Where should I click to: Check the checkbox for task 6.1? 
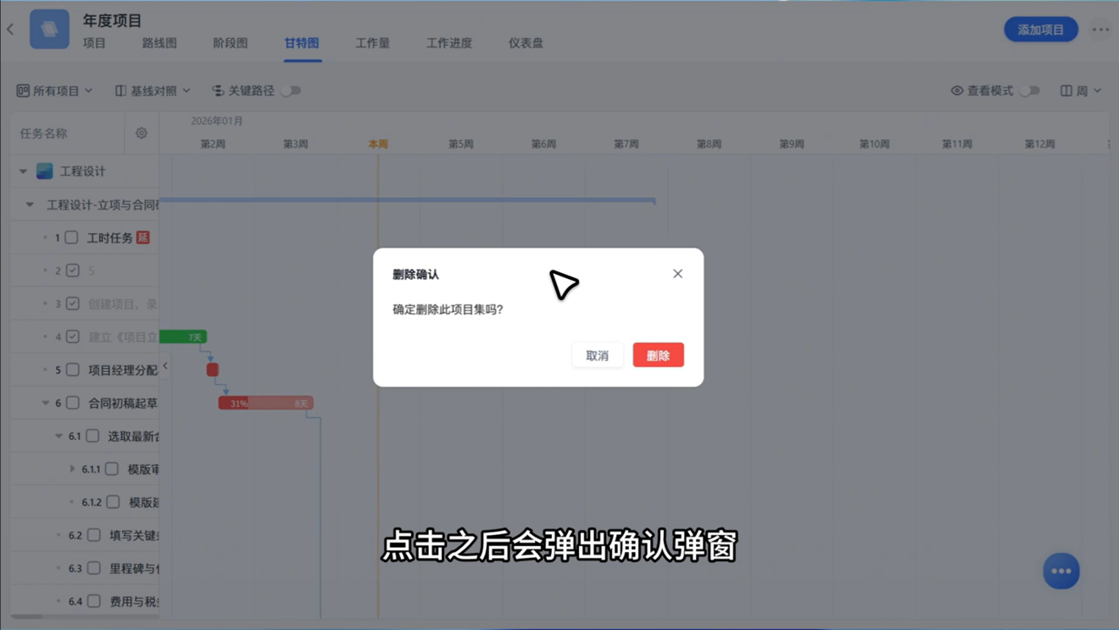92,436
